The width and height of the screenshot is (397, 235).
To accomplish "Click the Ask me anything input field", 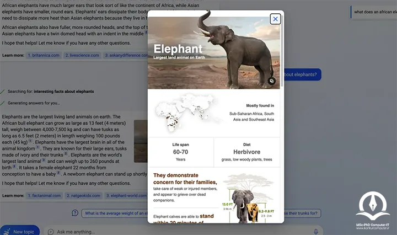I will (183, 232).
